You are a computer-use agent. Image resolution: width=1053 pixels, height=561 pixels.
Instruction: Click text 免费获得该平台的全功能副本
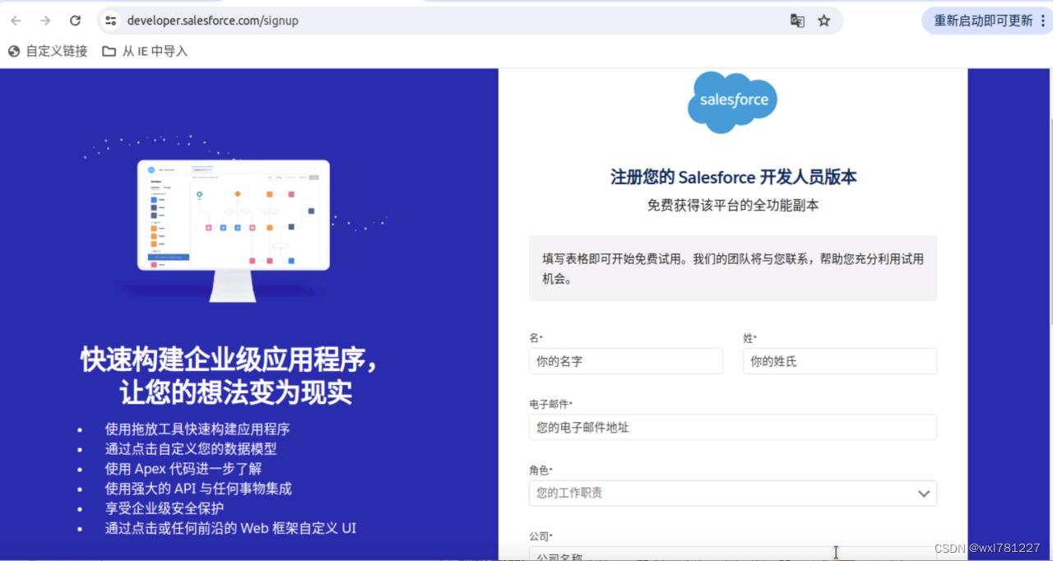click(733, 206)
